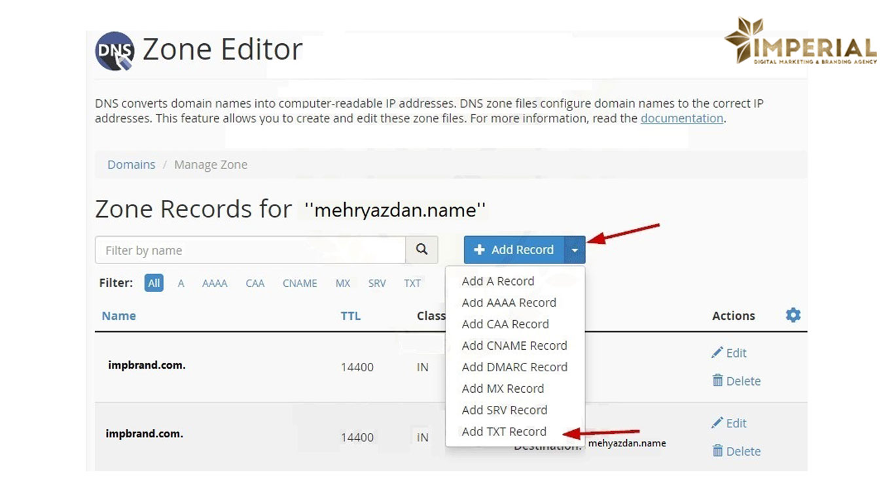
Task: Delete the second impbrand.com record
Action: click(736, 451)
